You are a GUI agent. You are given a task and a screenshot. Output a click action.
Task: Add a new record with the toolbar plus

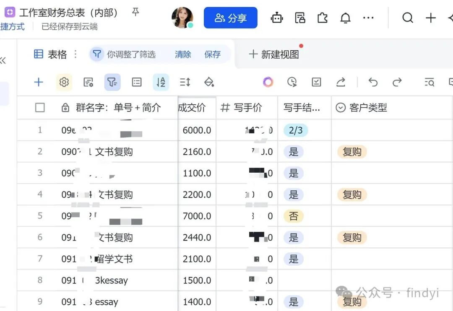coord(39,82)
